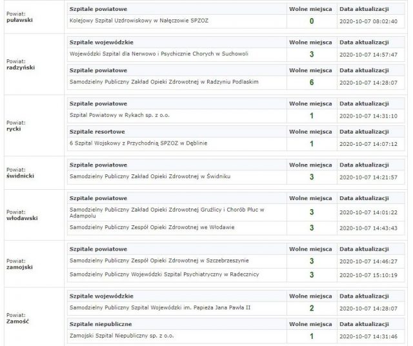The width and height of the screenshot is (413, 346).
Task: Select Samodzielny Publiczny Zespół Opieki Zdrowotnej we Włodawie
Action: coord(152,227)
